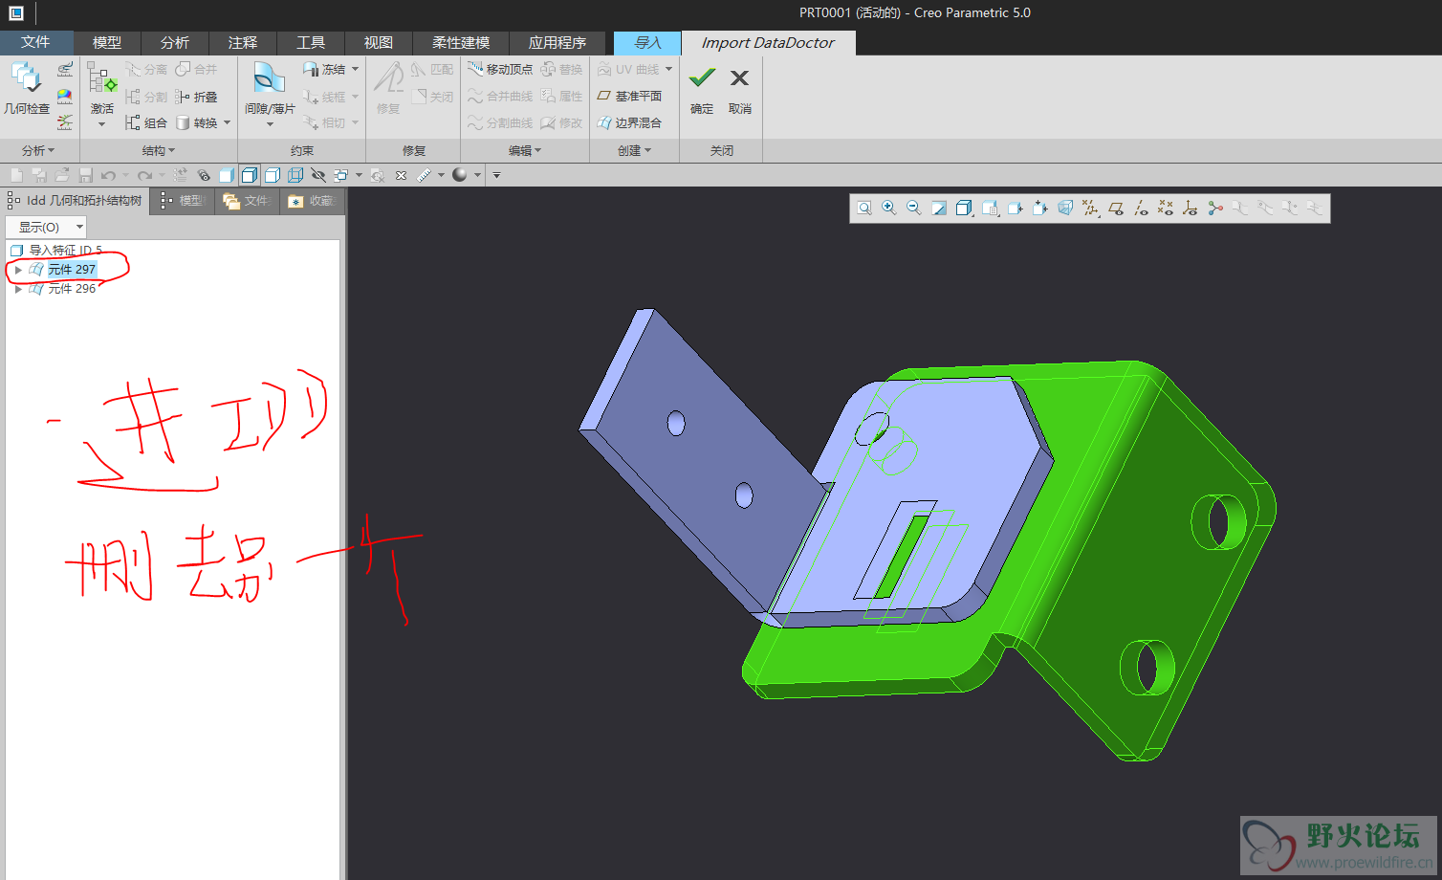Click the perspective view icon
Viewport: 1442px width, 880px height.
point(1065,208)
